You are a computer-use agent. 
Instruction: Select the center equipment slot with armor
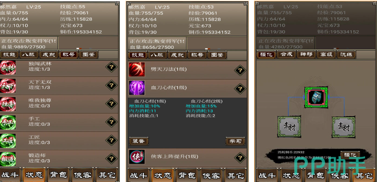pos(316,98)
